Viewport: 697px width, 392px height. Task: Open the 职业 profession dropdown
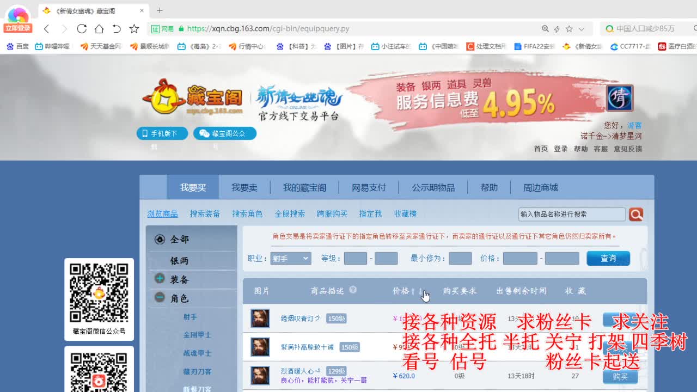291,259
